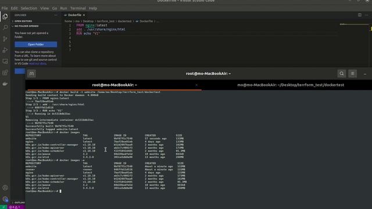Viewport: 372px width, 209px height.
Task: Click line number 5 in editor gutter
Action: point(70,42)
